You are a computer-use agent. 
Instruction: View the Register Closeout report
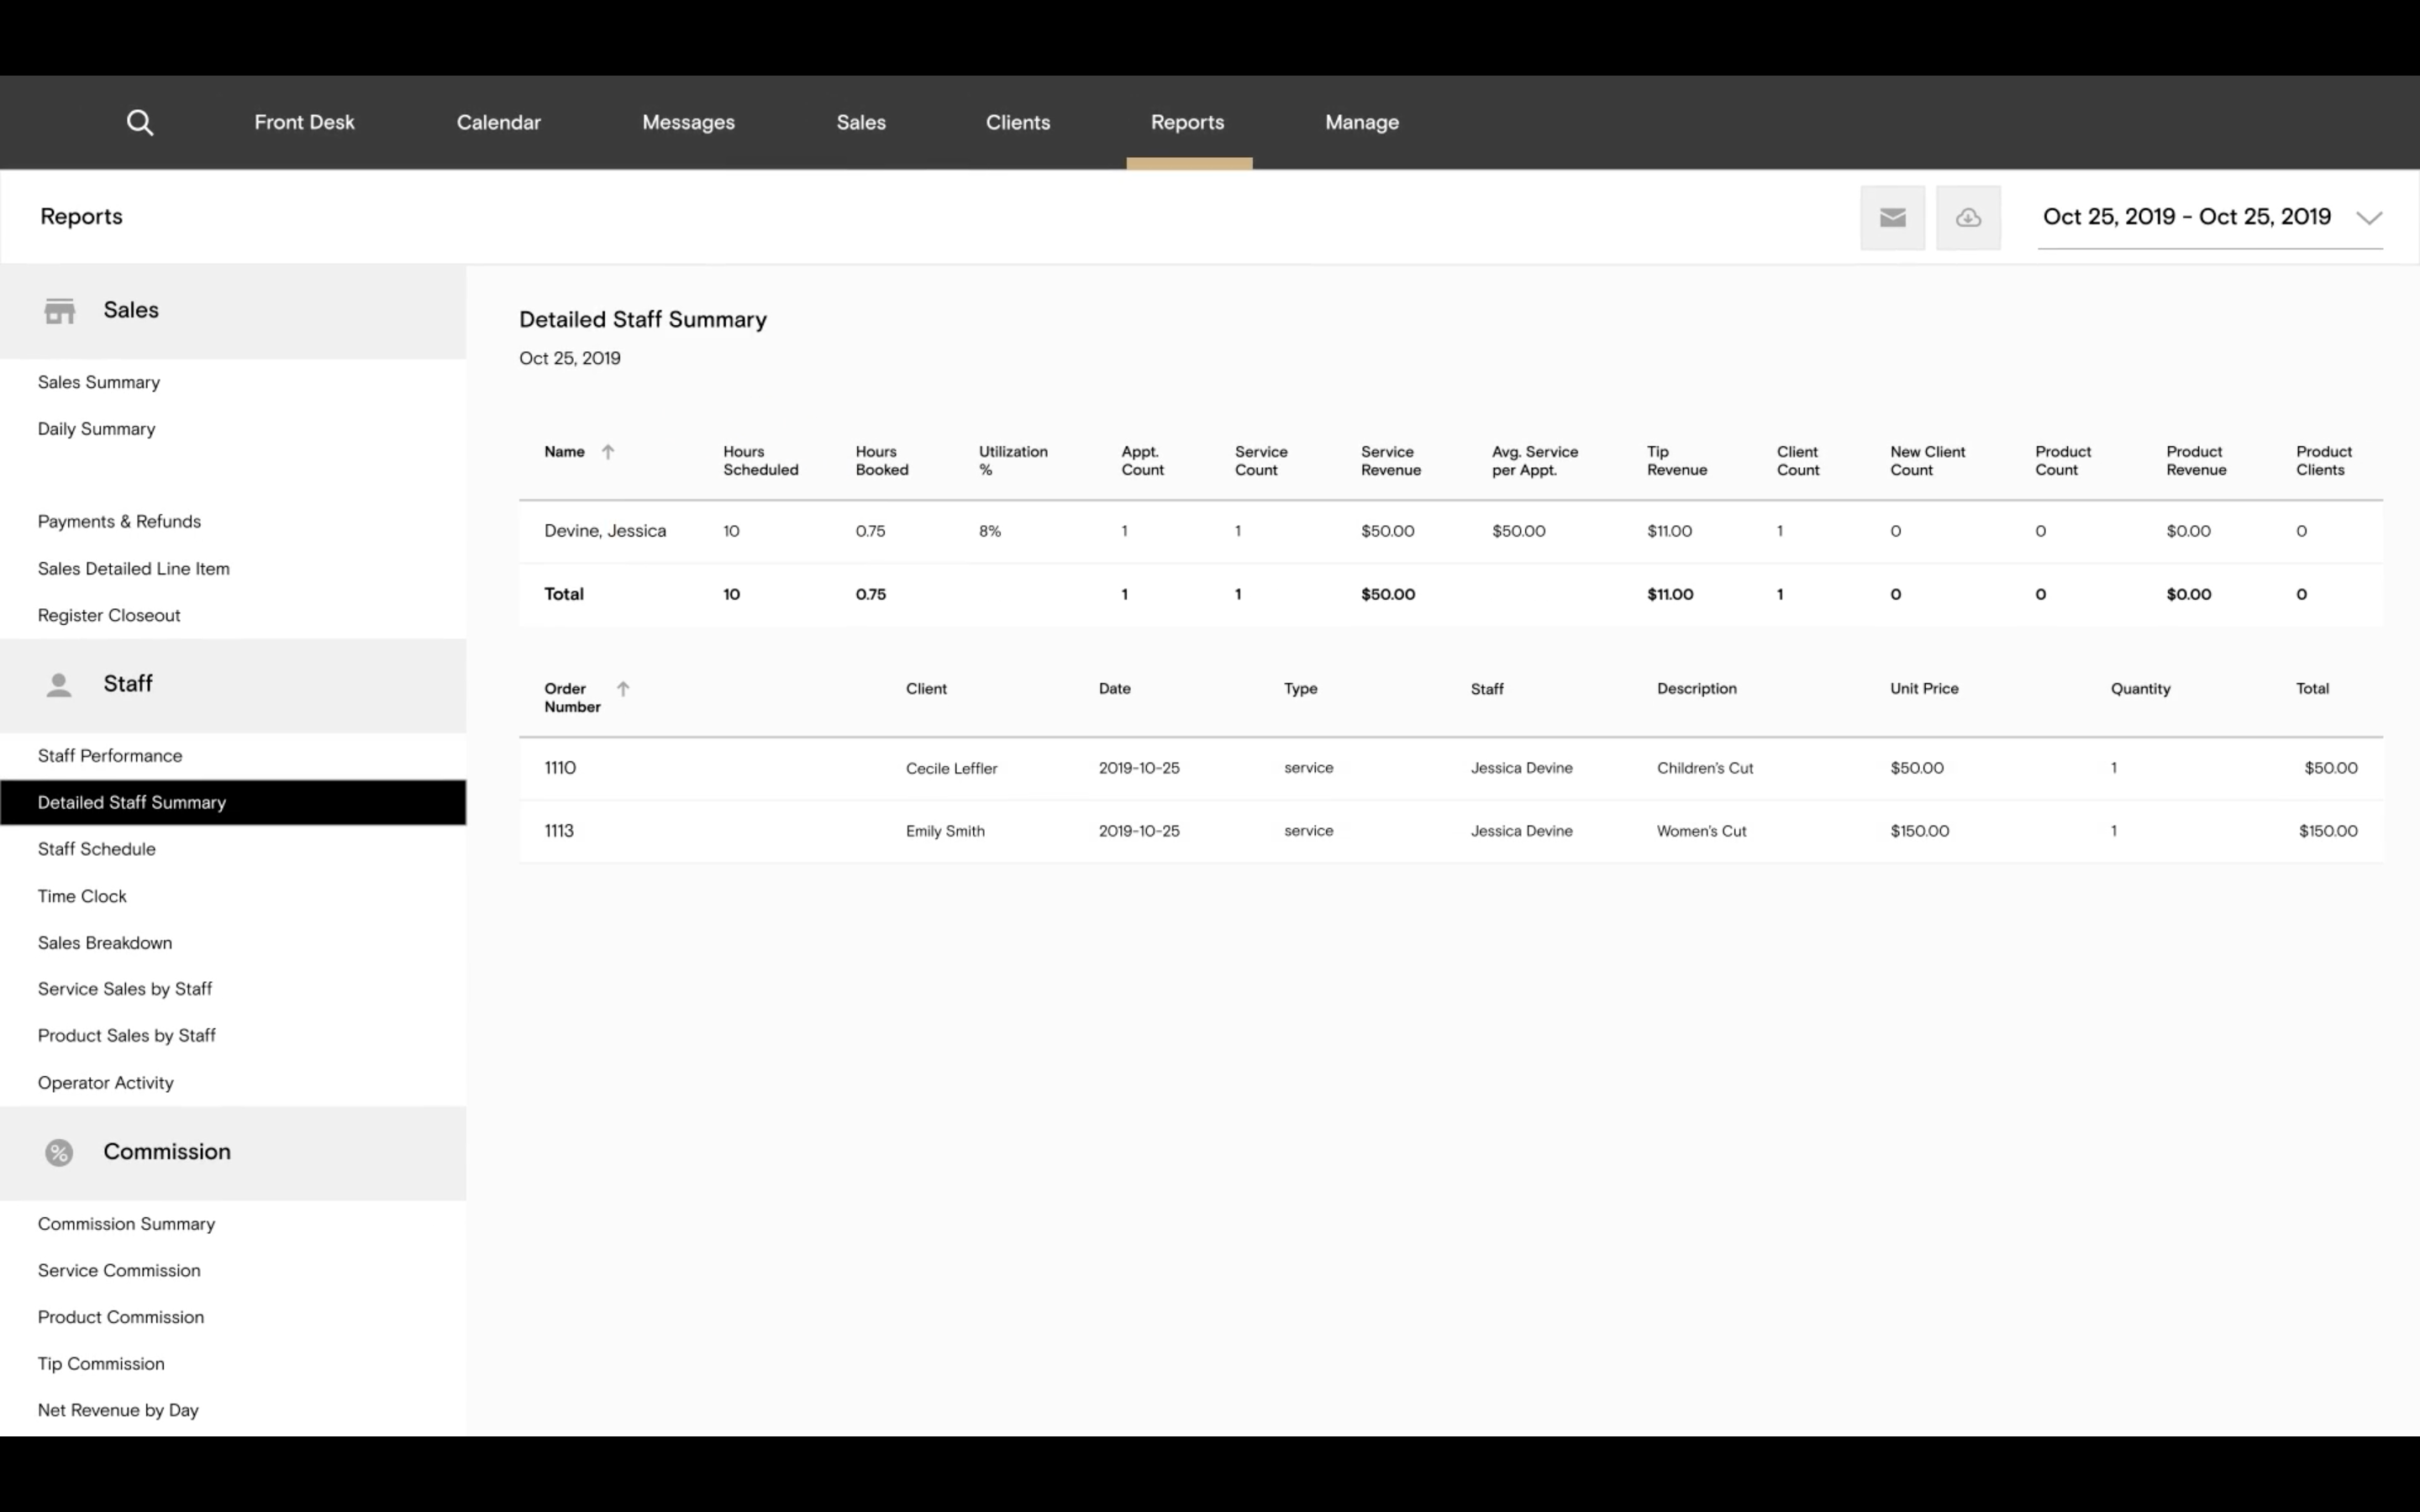tap(109, 616)
